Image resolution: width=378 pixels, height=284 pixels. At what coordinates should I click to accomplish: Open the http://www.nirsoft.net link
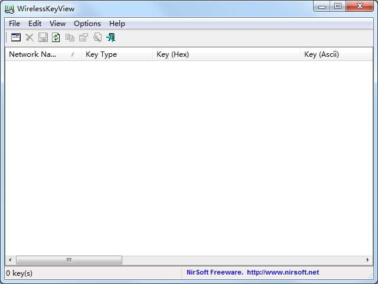[283, 272]
